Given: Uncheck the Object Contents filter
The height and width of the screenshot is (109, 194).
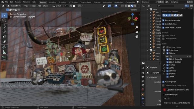Looking at the screenshot, I should (x=167, y=59).
